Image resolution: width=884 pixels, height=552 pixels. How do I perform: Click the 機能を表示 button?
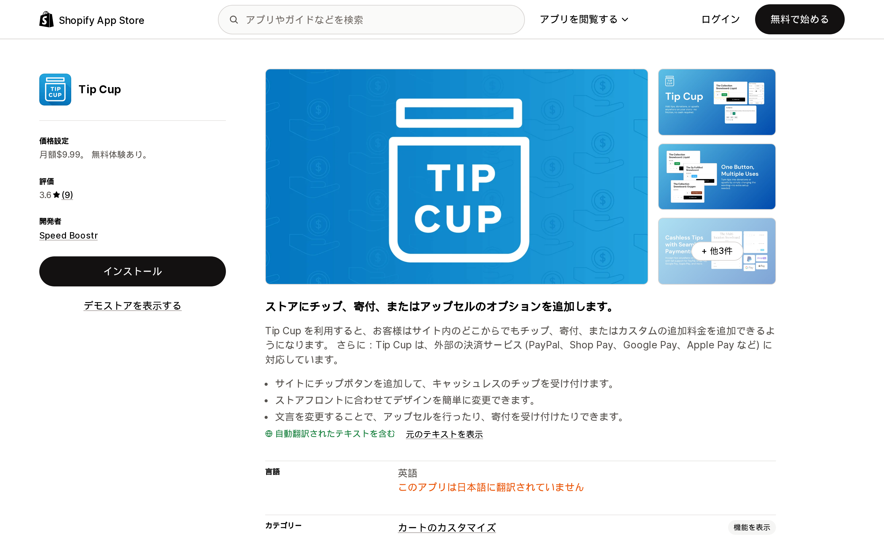pyautogui.click(x=752, y=527)
